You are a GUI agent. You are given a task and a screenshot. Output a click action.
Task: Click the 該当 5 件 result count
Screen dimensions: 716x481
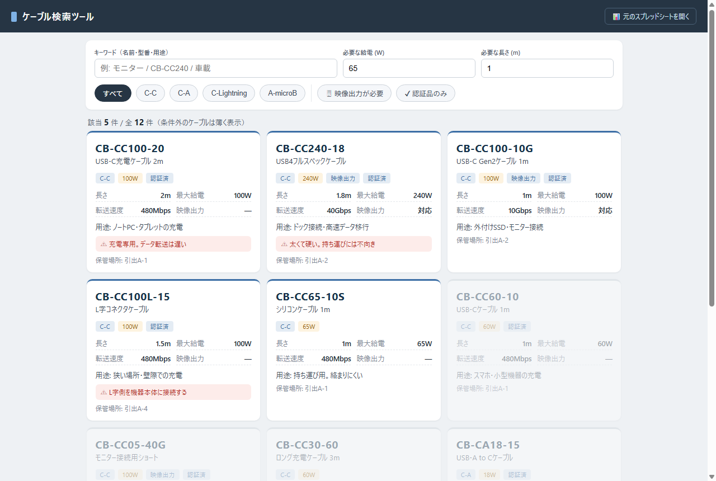[103, 122]
